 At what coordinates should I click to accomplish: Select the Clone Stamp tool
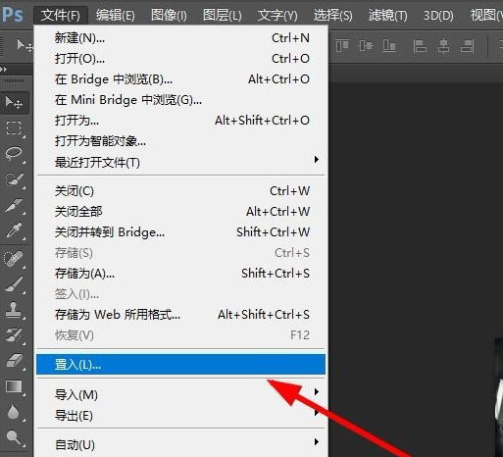tap(14, 310)
